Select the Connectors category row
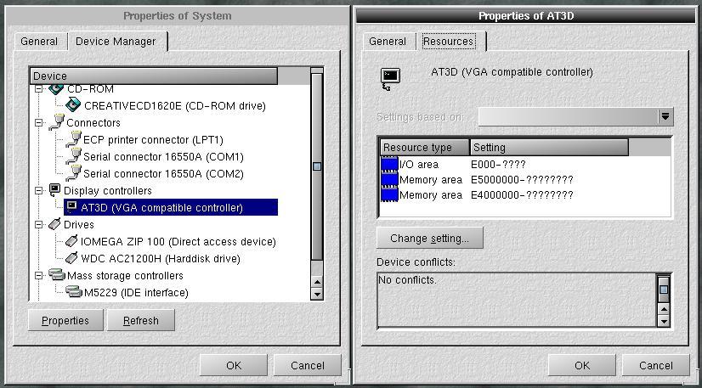The image size is (702, 388). (93, 122)
